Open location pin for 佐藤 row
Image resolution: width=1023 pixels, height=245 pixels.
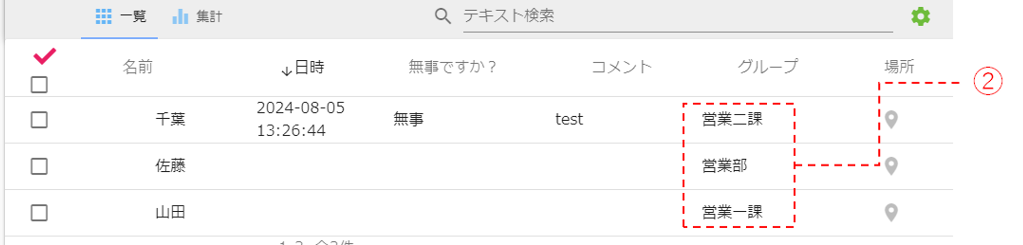coord(891,166)
